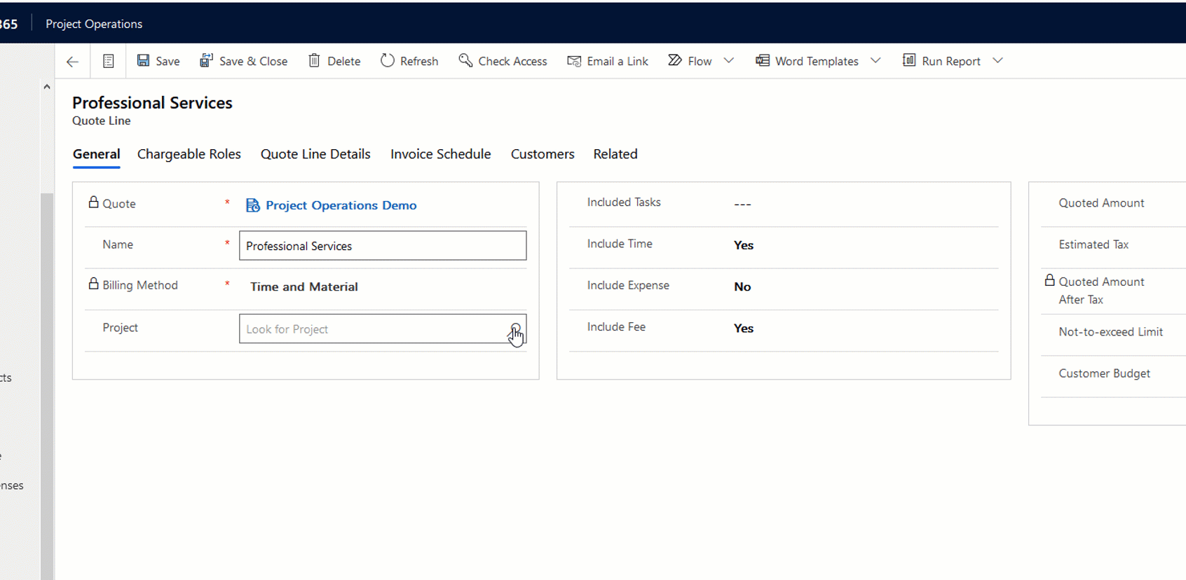Click the Save floppy disk icon
This screenshot has width=1186, height=580.
(143, 61)
